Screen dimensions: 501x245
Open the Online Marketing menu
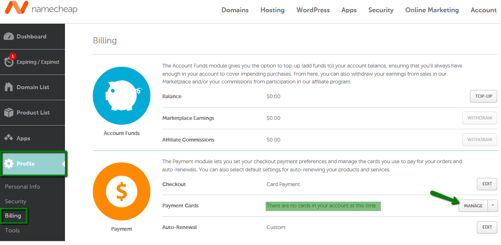432,10
